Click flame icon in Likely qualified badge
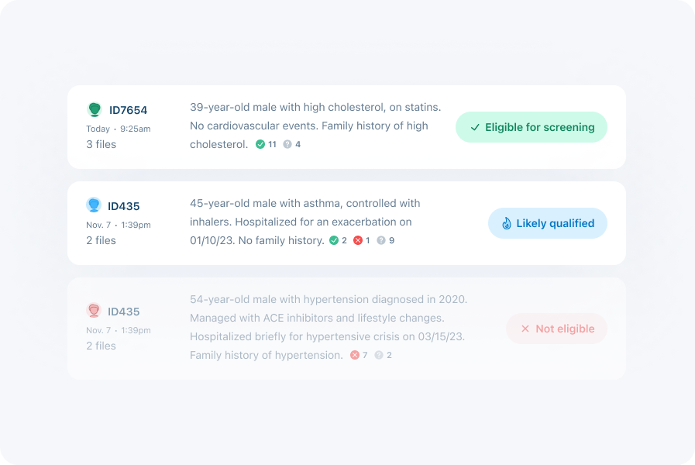Screen dimensions: 695x465 click(x=506, y=223)
